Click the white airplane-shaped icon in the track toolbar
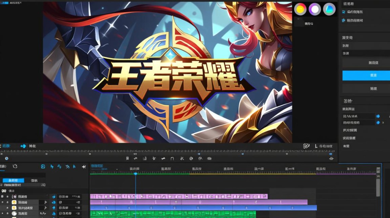The height and width of the screenshot is (218, 390). tap(84, 167)
